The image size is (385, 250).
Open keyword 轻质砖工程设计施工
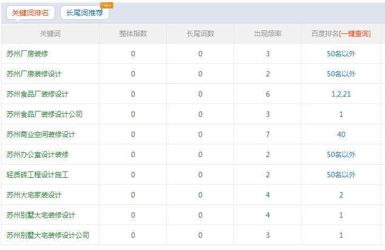coord(38,175)
